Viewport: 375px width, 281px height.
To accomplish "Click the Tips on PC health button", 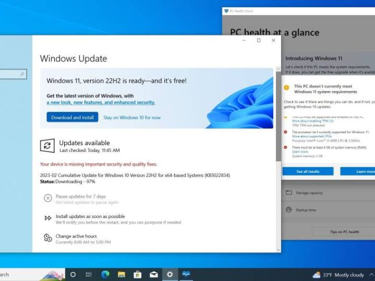I will coord(344,232).
